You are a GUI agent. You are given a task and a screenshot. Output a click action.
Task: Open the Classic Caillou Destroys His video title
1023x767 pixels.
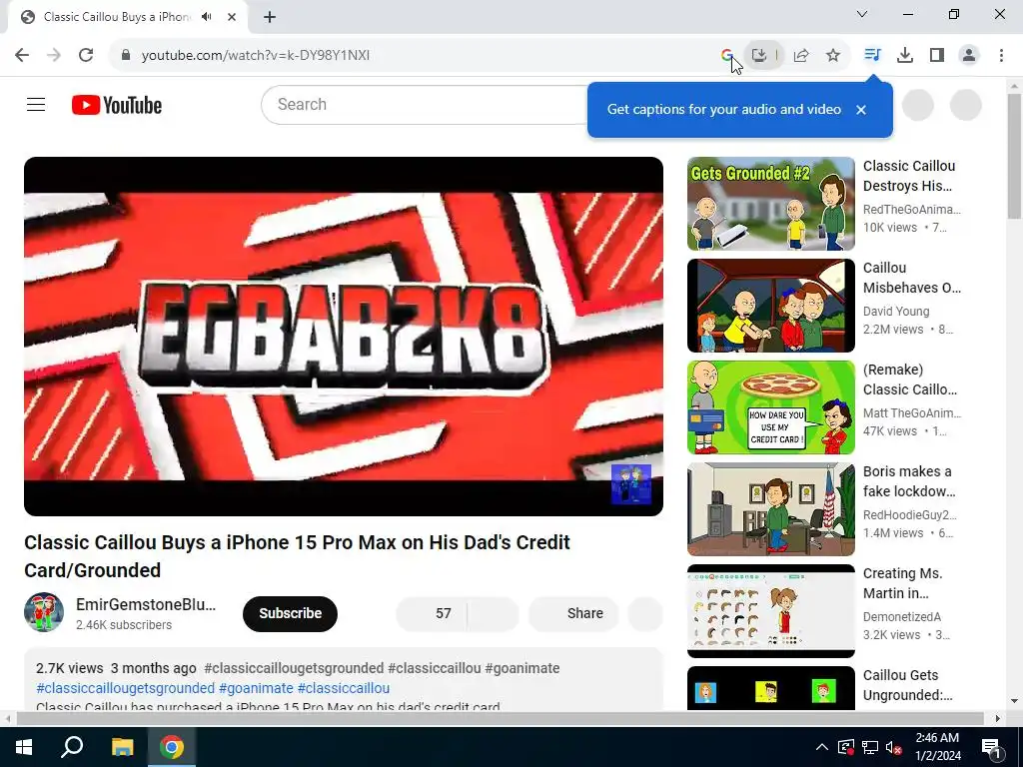tap(909, 176)
